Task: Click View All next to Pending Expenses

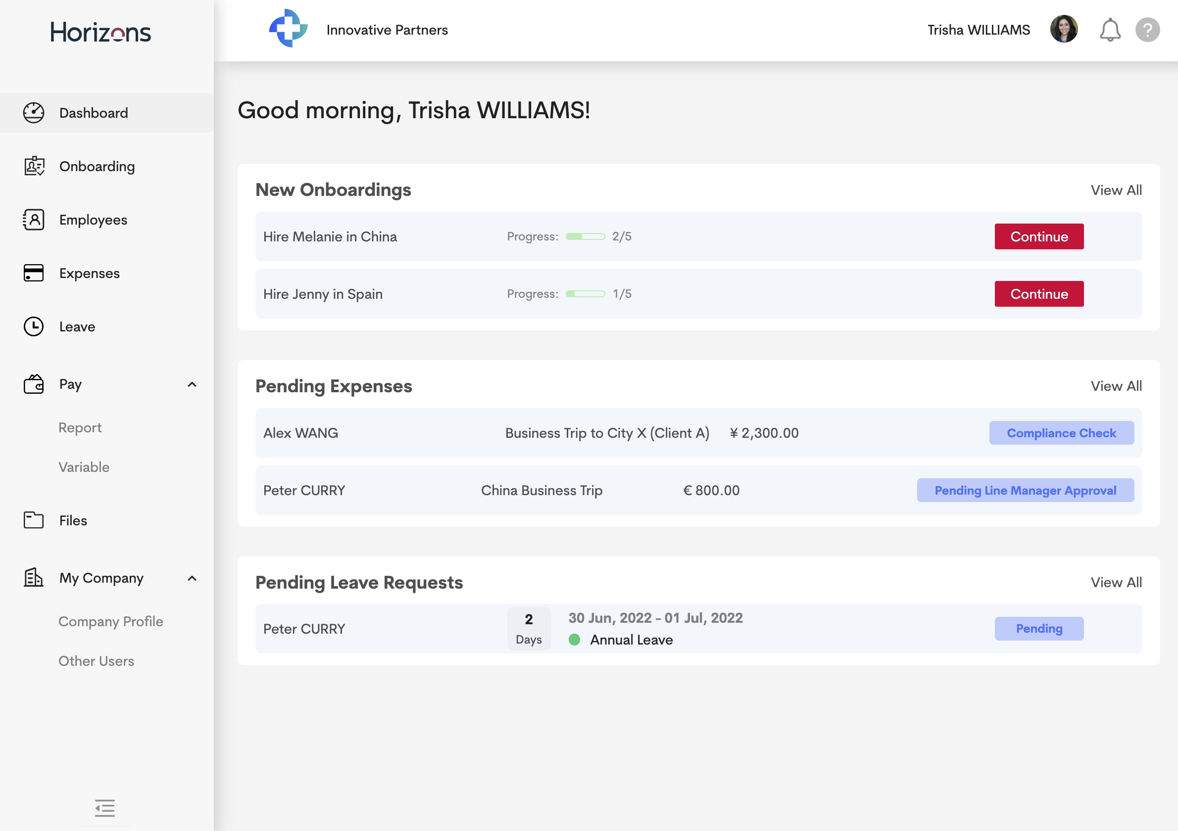Action: [x=1117, y=386]
